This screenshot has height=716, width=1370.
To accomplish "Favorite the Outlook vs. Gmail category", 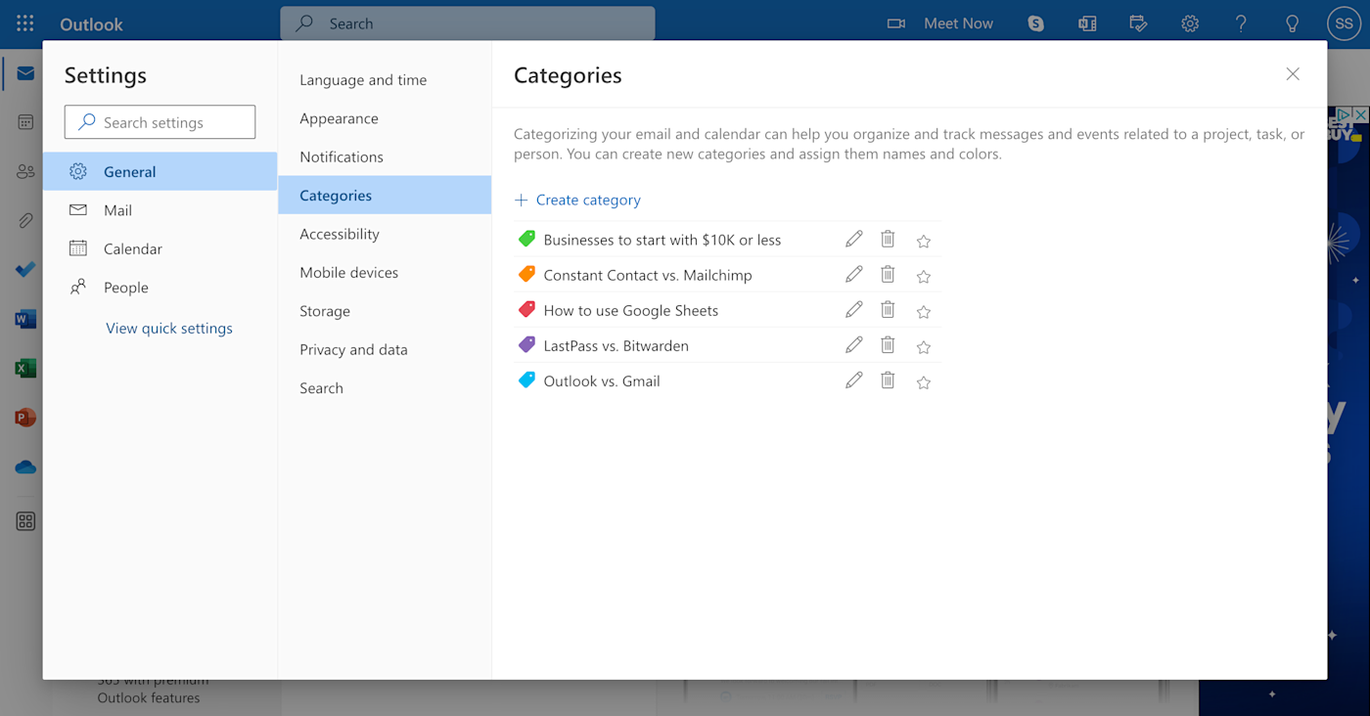I will [923, 381].
